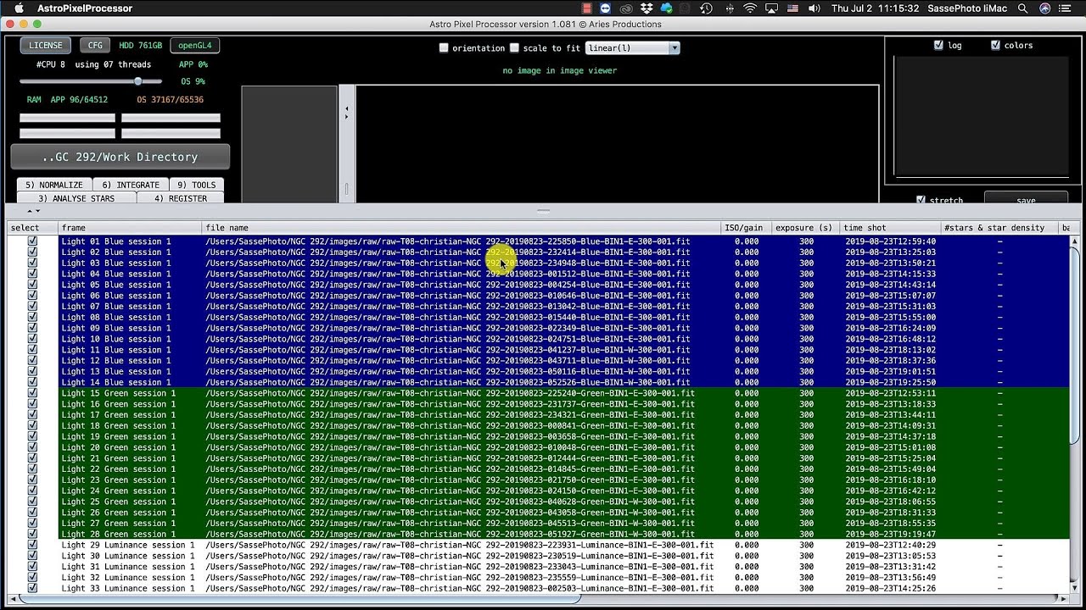Deselect Light 15 Green session 1 checkbox
The image size is (1086, 610).
point(32,393)
